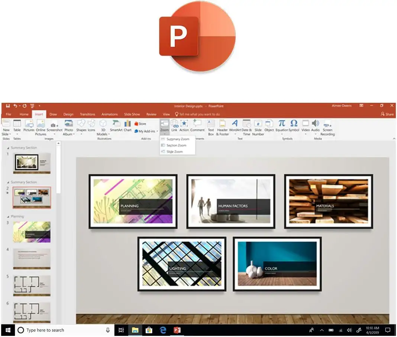
Task: Select slide 3 thumbnail in panel
Action: click(x=32, y=232)
